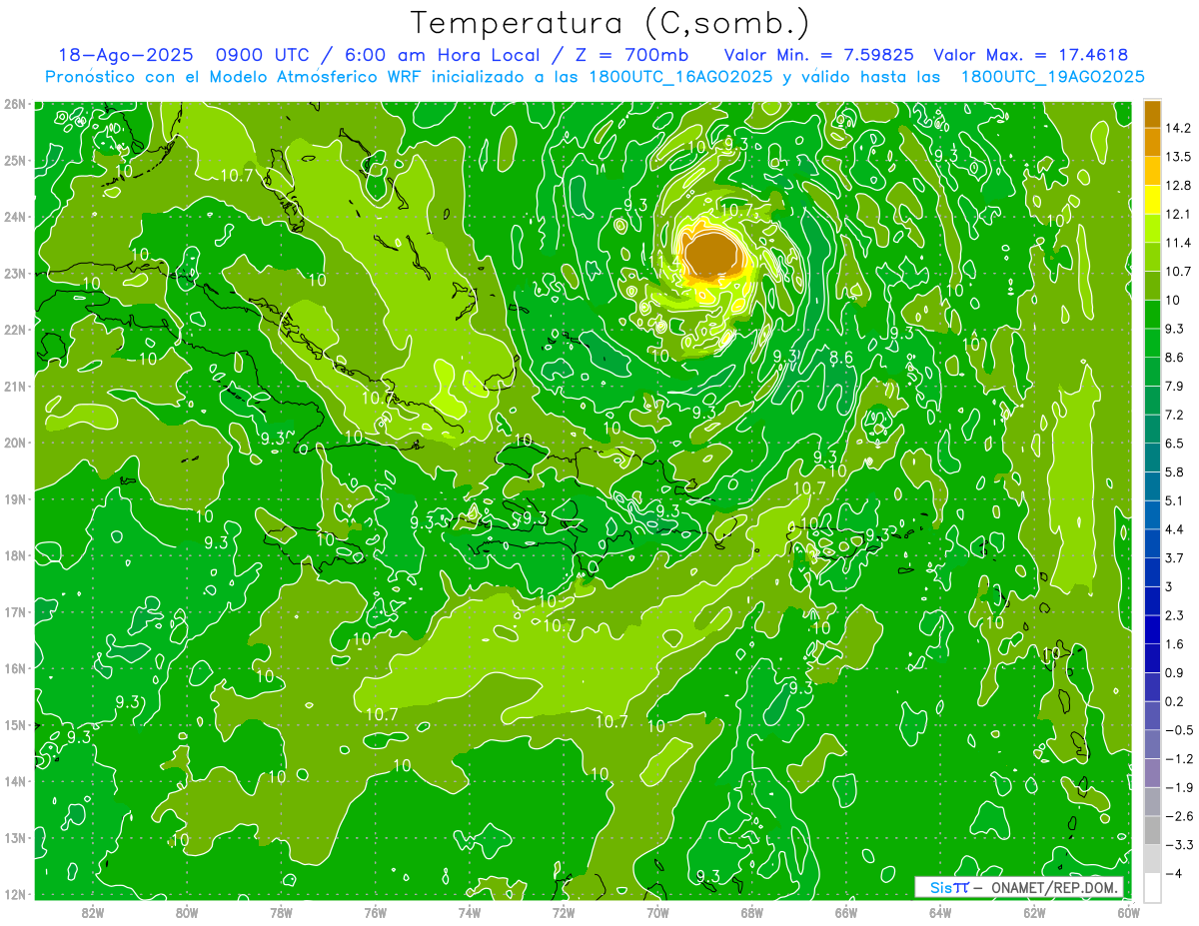Click the '80W' longitude axis label

187,912
